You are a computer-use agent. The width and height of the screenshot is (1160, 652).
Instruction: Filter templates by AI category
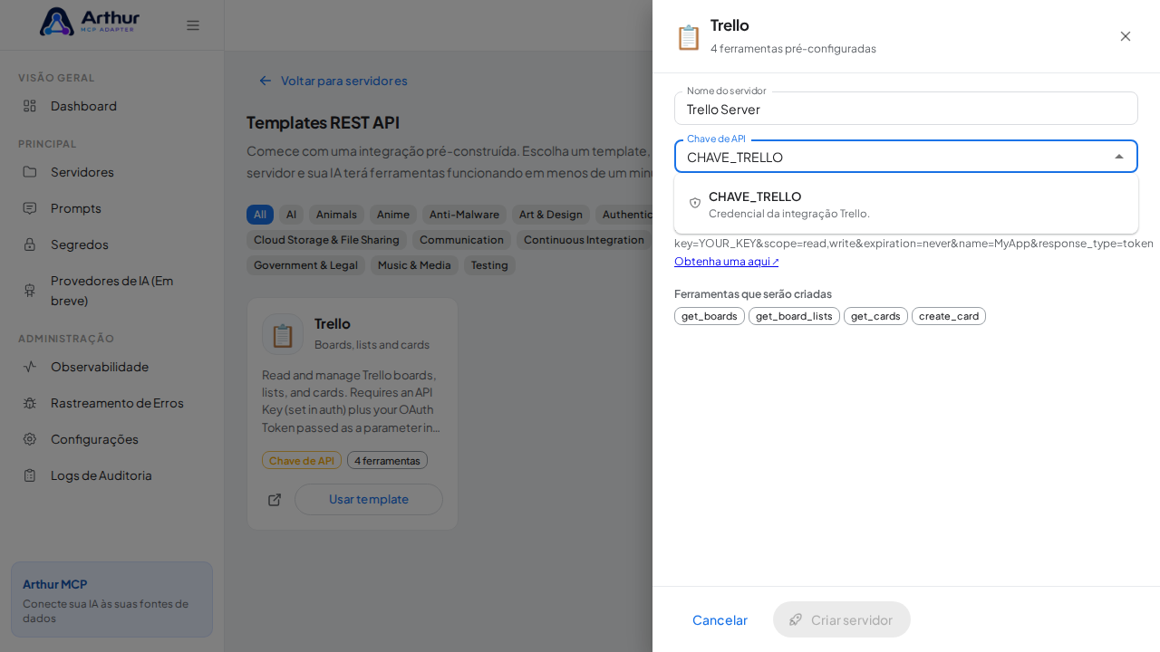291,215
